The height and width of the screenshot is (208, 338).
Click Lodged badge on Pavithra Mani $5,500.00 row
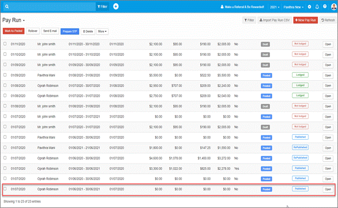[300, 75]
